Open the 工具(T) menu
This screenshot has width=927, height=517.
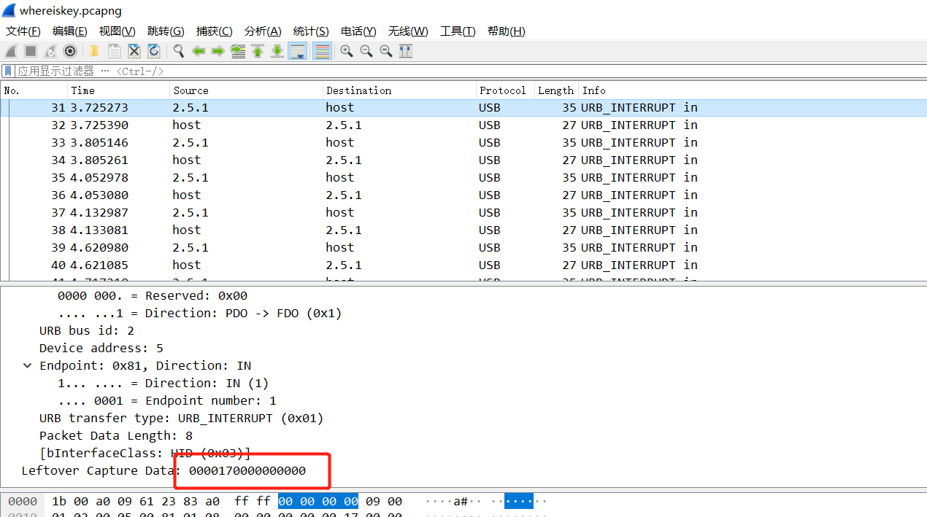[458, 31]
